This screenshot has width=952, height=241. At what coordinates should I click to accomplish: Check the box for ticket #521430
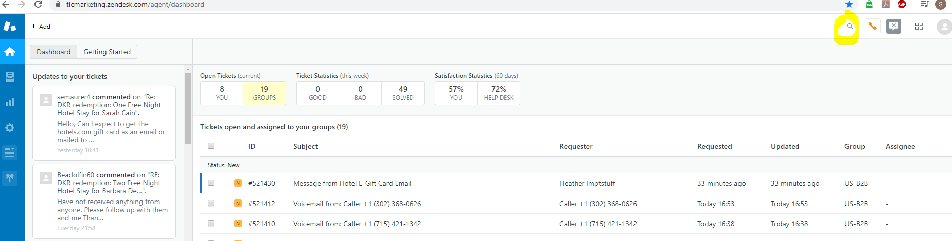tap(211, 183)
